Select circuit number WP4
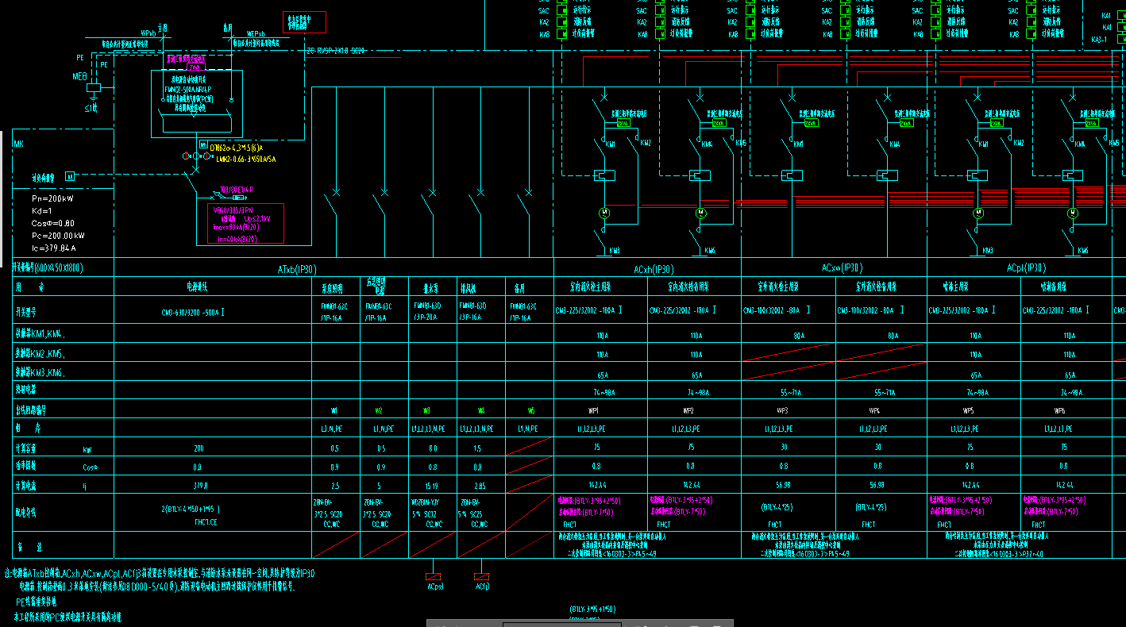The image size is (1126, 627). tap(874, 411)
